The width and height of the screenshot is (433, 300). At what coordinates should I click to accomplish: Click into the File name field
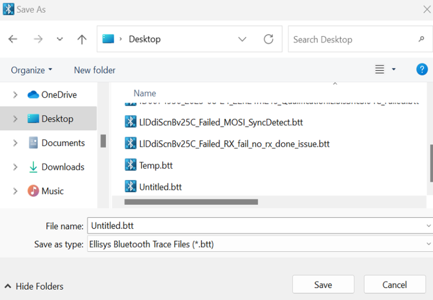point(254,226)
